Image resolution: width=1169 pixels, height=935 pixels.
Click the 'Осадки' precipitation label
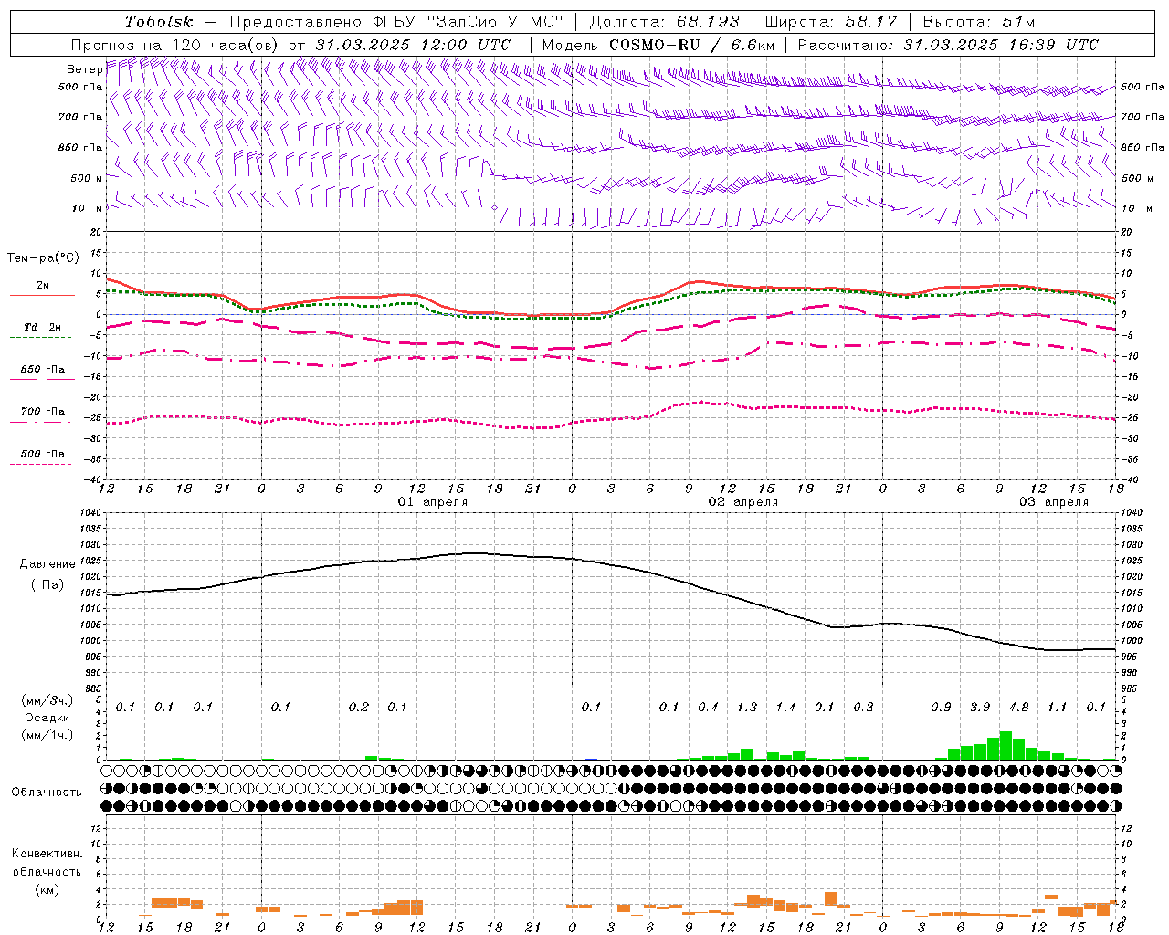[x=47, y=718]
